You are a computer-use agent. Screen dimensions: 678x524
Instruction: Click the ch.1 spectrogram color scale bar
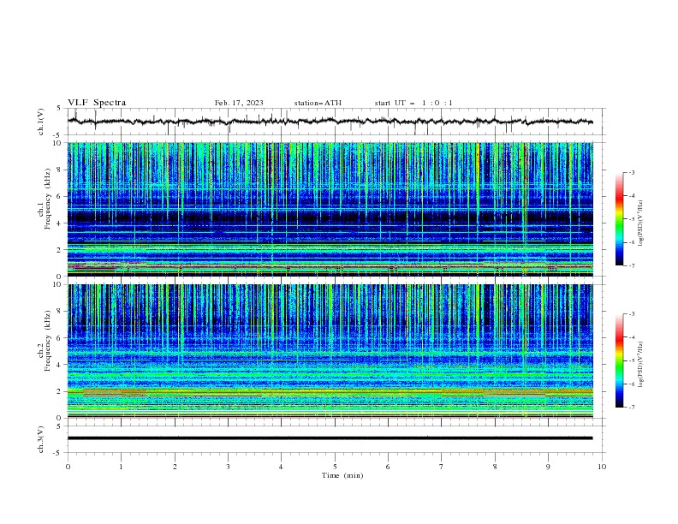pos(619,219)
